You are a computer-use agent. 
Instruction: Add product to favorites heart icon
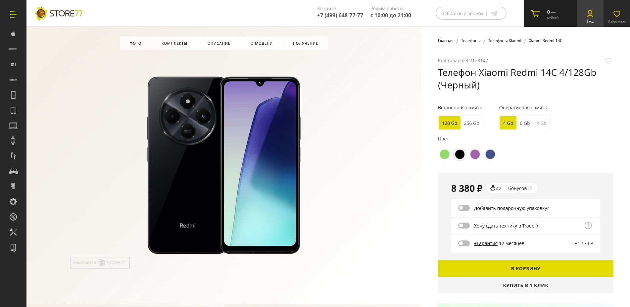coord(608,61)
